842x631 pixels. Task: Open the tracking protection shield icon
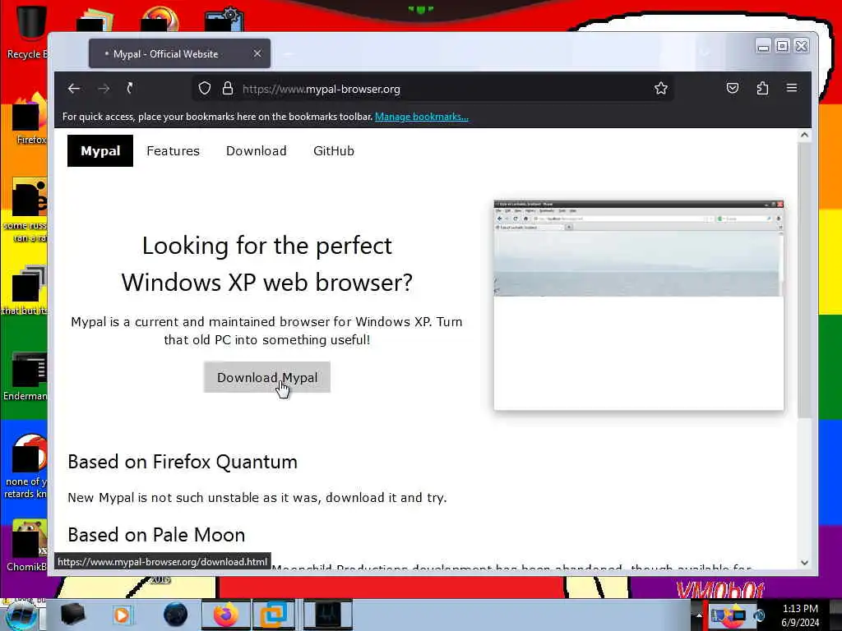(x=205, y=89)
